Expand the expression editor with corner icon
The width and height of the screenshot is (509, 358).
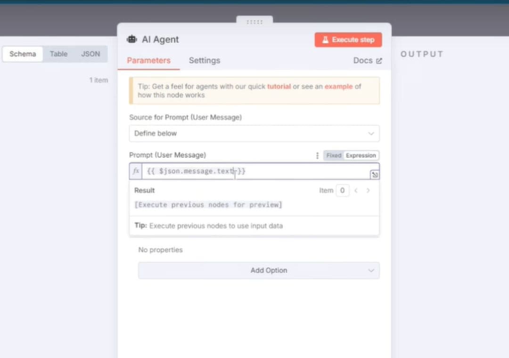374,175
